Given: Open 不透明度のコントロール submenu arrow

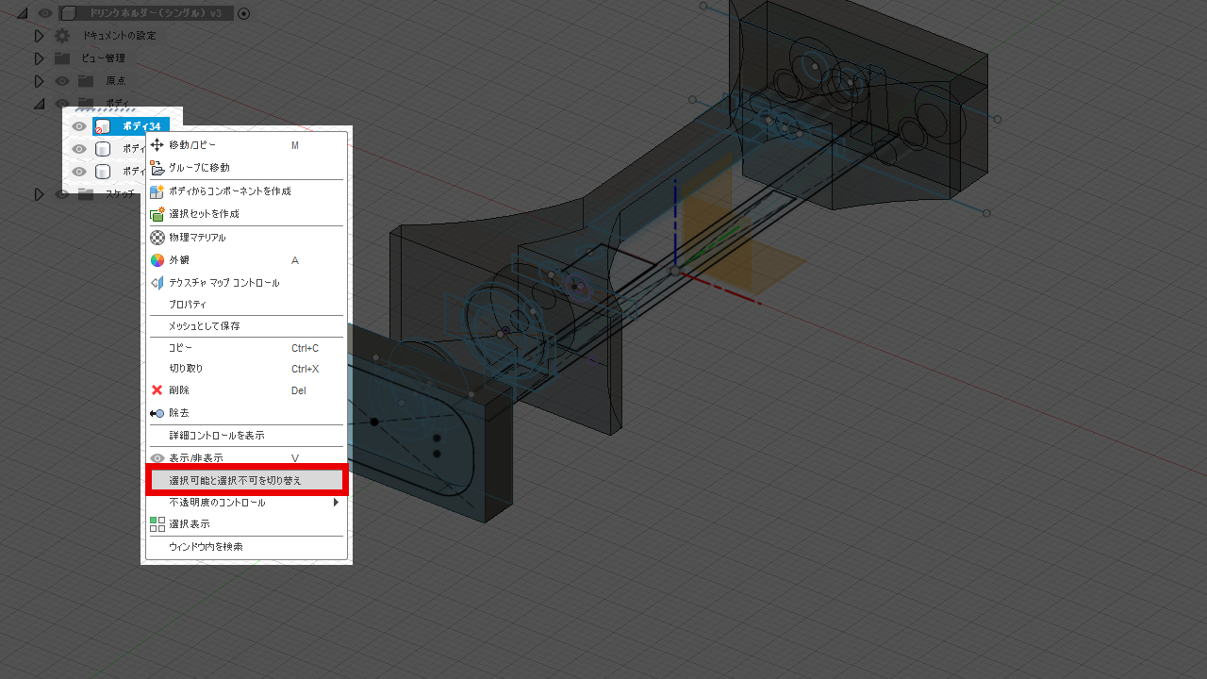Looking at the screenshot, I should [x=336, y=503].
